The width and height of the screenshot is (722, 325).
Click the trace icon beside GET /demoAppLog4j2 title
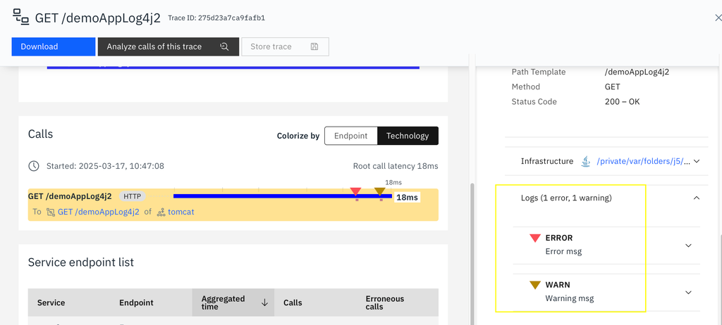pyautogui.click(x=20, y=17)
